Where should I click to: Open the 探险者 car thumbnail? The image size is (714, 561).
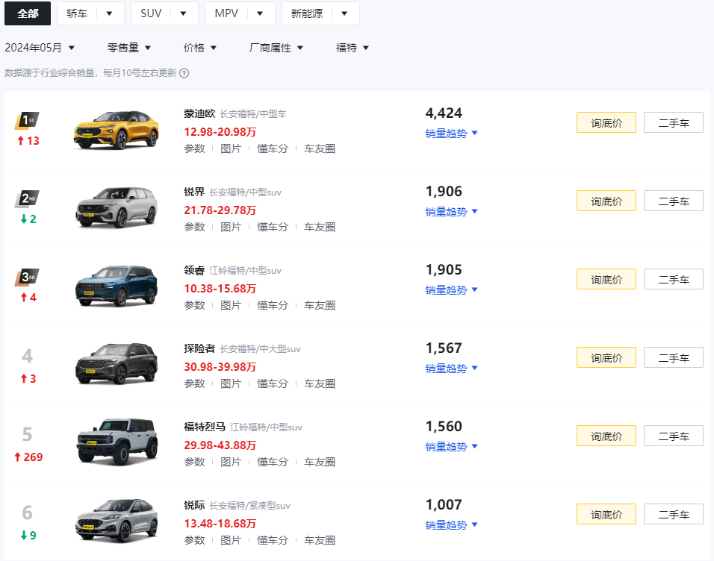point(117,365)
